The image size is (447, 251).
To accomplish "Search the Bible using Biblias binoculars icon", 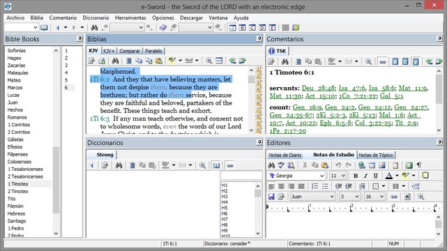I will (x=115, y=61).
